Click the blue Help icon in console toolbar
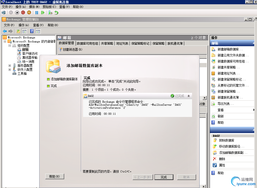This screenshot has height=188, width=257. tap(32, 31)
